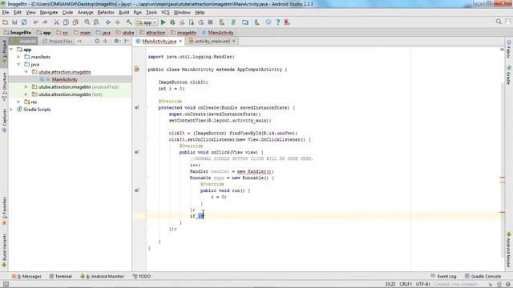513x288 pixels.
Task: Collapse the java folder node
Action: point(18,64)
